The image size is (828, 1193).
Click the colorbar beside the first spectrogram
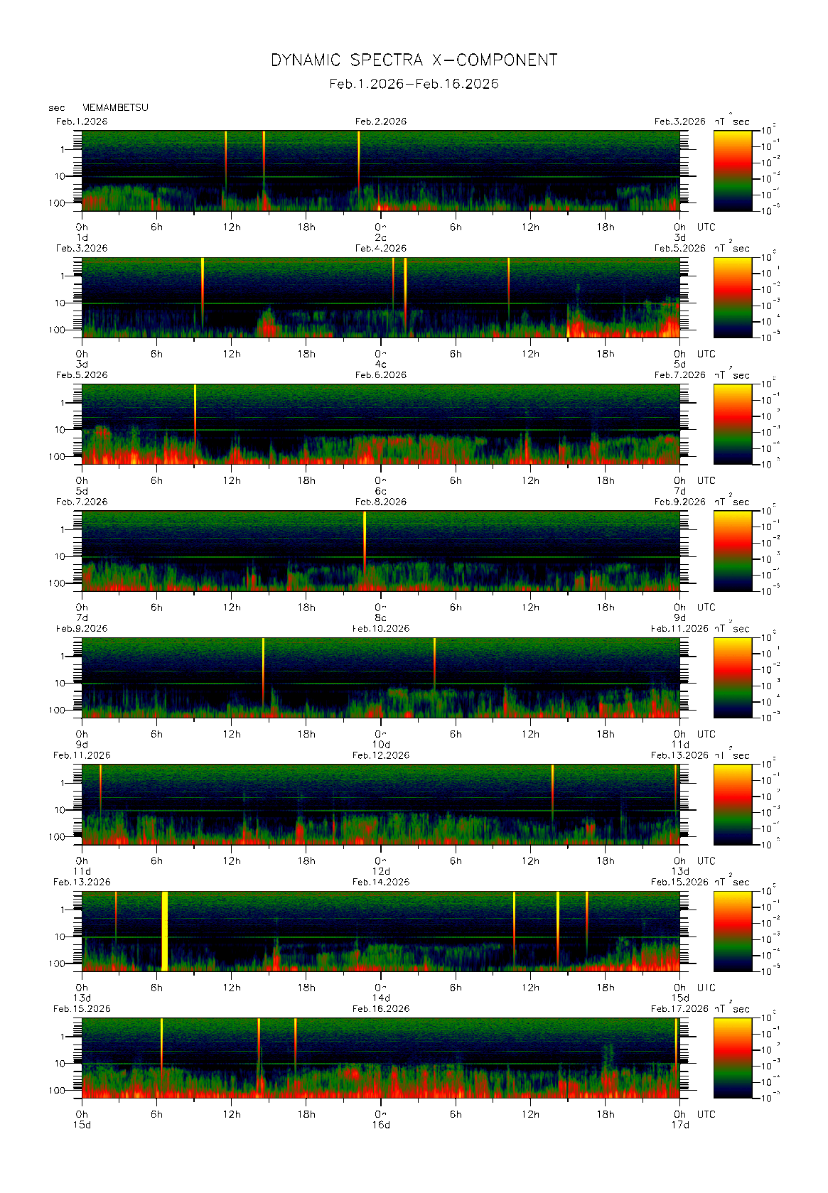732,170
